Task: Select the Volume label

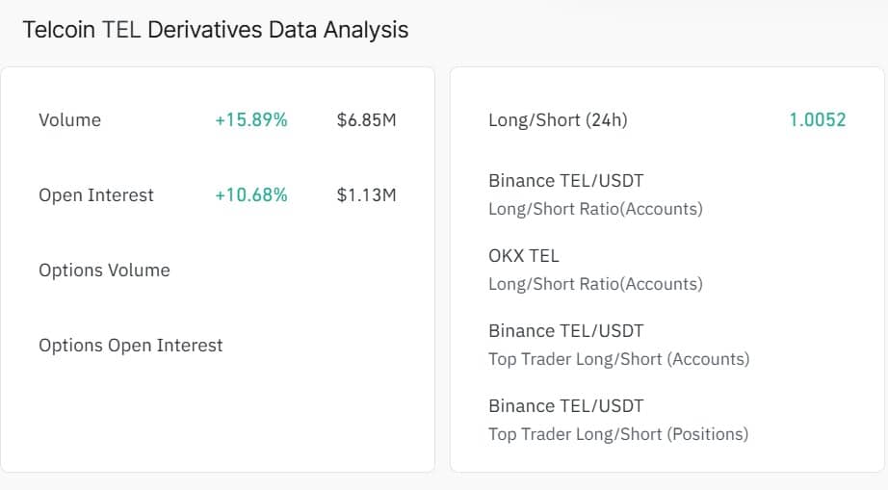Action: click(x=69, y=120)
